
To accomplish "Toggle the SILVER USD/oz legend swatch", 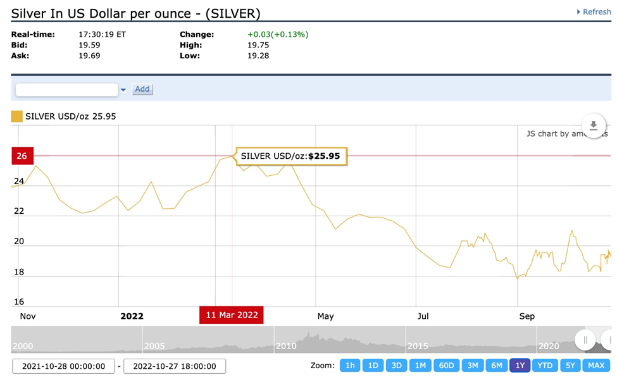I will tap(17, 116).
